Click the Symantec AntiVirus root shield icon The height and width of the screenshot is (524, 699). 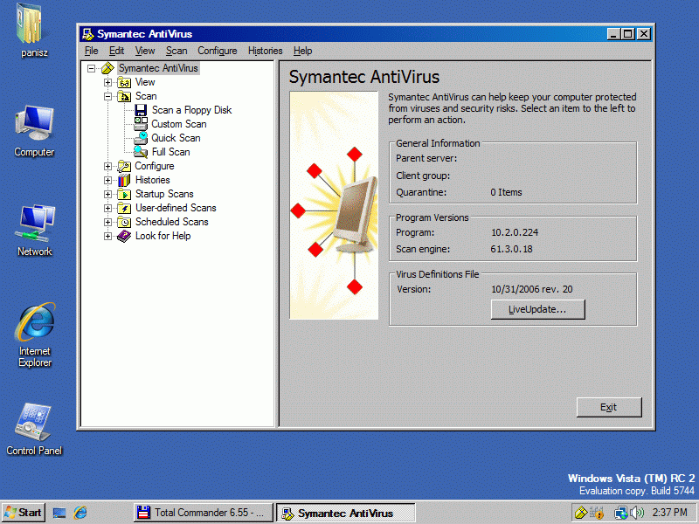coord(107,68)
